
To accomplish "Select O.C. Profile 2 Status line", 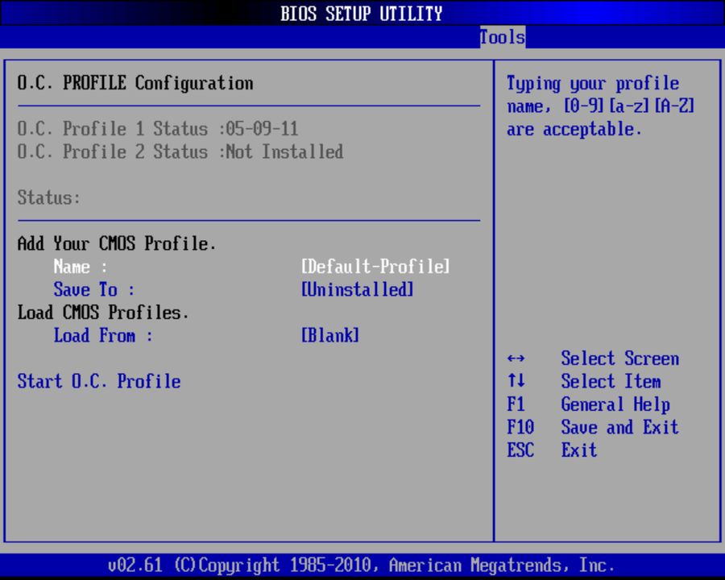I will point(180,151).
